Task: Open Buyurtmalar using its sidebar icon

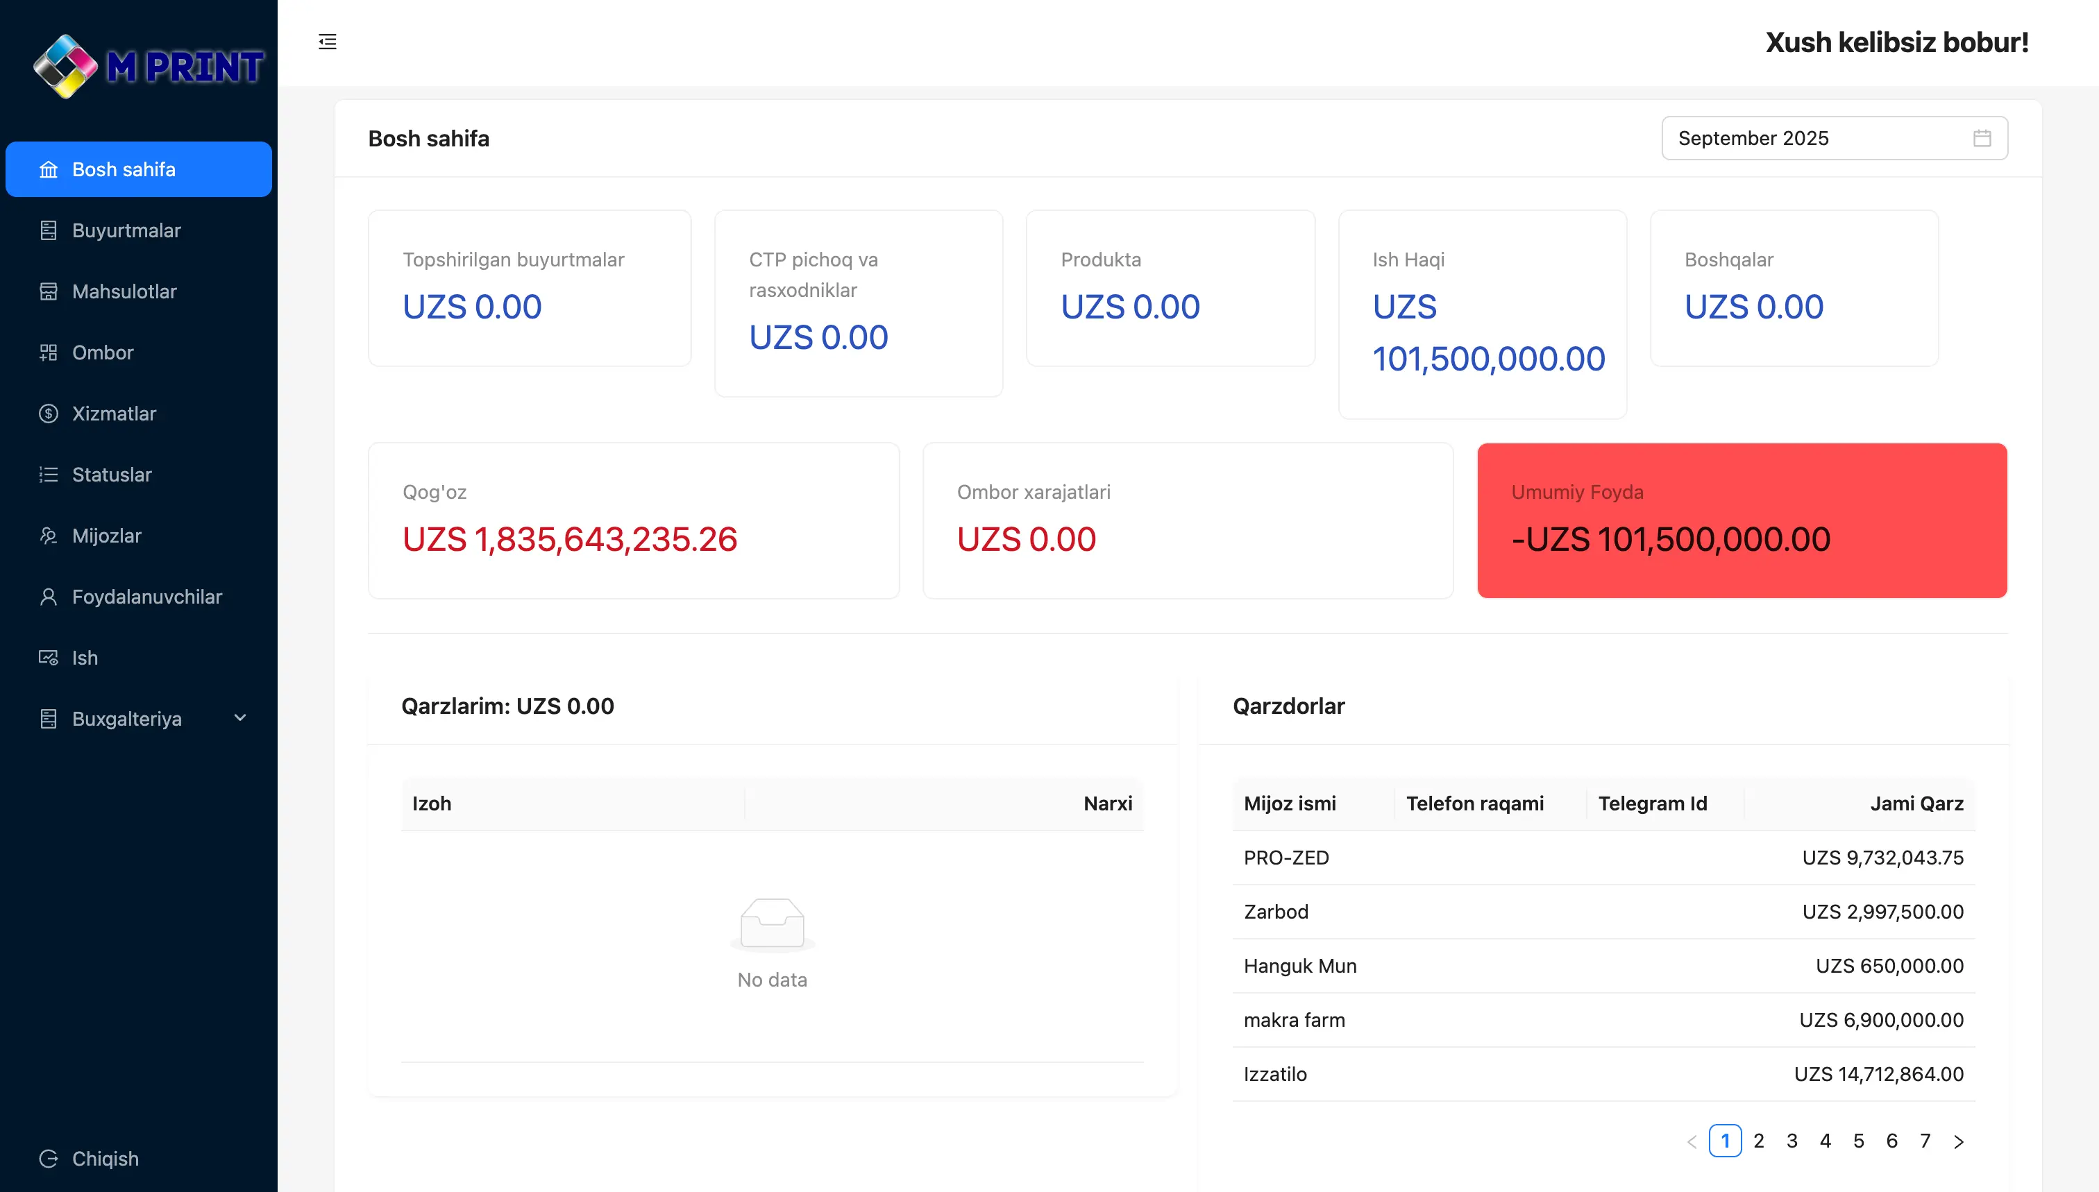Action: [x=49, y=230]
